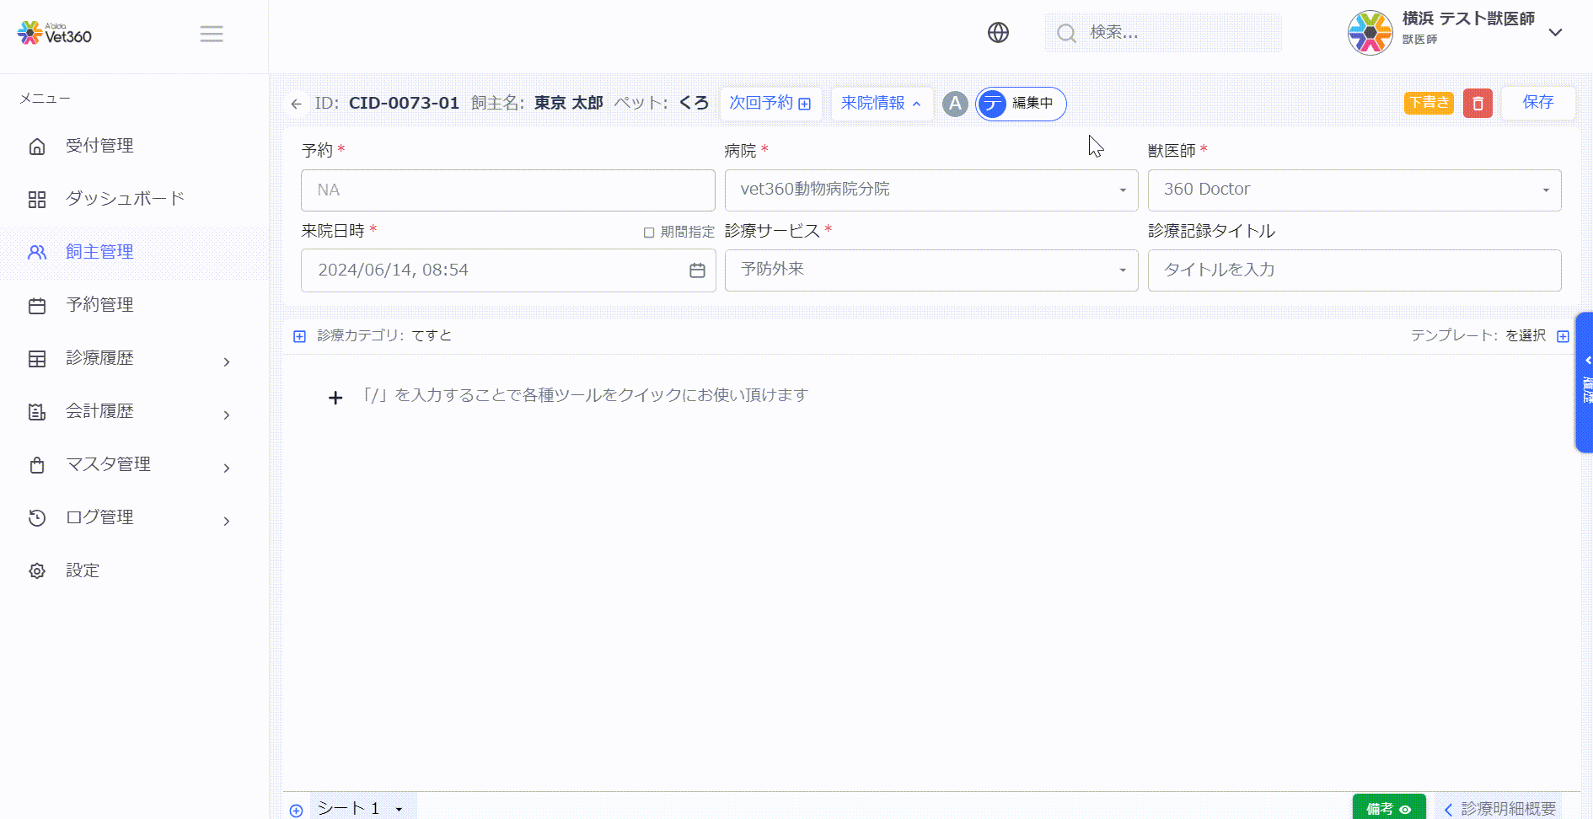The image size is (1593, 819).
Task: Open the 病院 dropdown
Action: click(931, 190)
